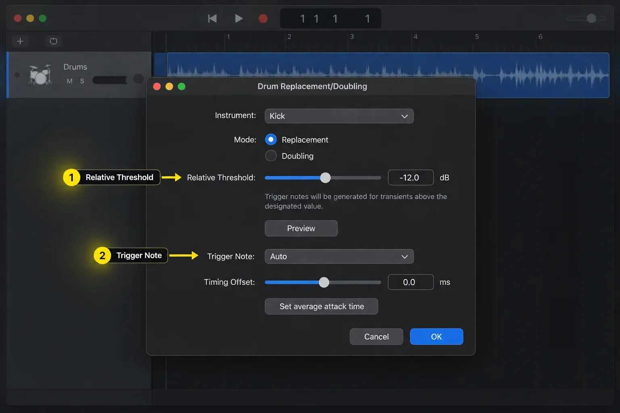Open the Instrument dropdown showing Kick
Image resolution: width=620 pixels, height=413 pixels.
(x=339, y=116)
